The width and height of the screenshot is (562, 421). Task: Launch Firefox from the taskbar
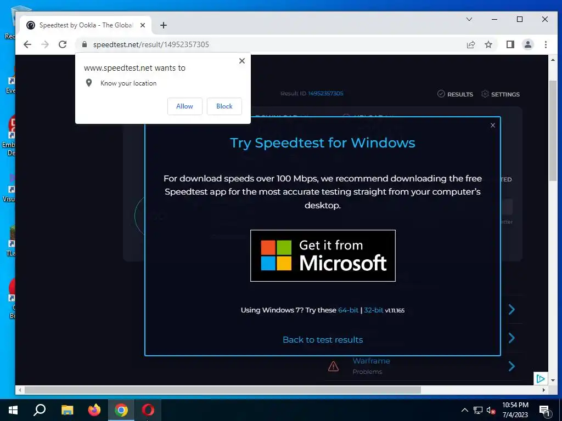94,410
